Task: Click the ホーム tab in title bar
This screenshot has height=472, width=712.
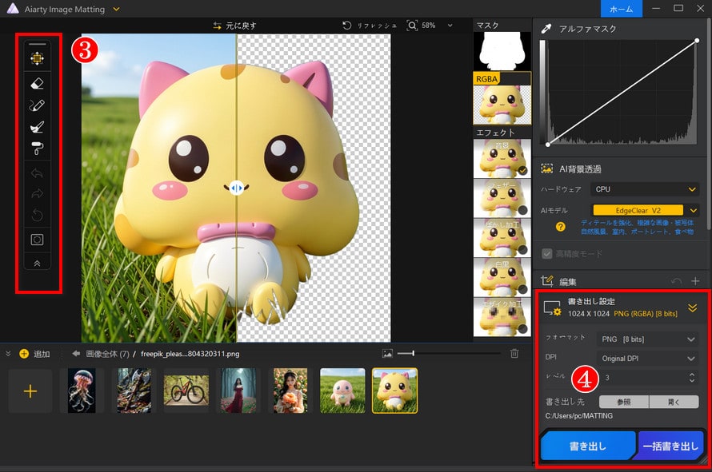Action: [621, 9]
